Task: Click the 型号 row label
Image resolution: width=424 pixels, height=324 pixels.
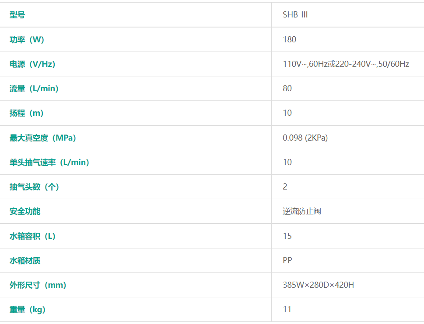Action: 18,15
